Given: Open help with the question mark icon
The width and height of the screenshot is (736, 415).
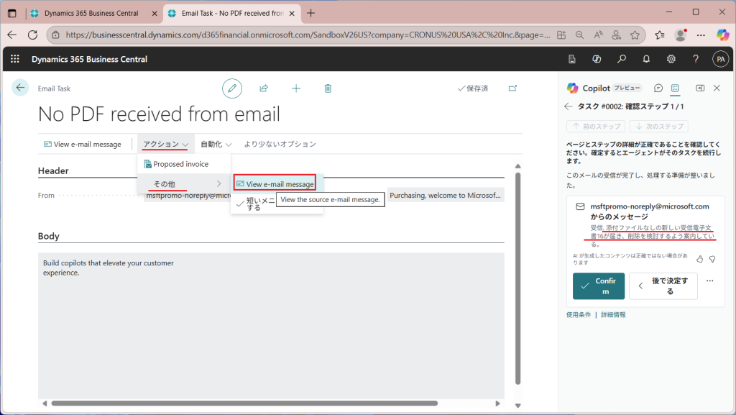Looking at the screenshot, I should coord(696,59).
